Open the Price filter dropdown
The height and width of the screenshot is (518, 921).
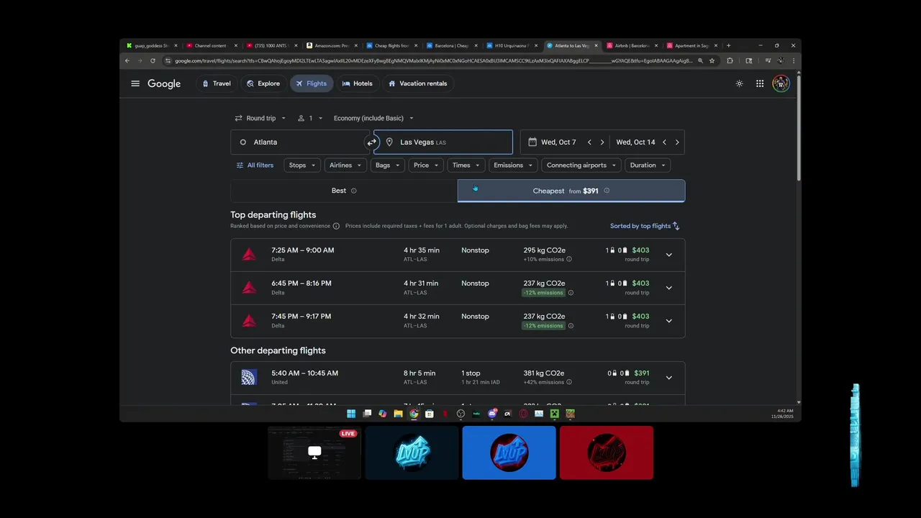pyautogui.click(x=426, y=165)
